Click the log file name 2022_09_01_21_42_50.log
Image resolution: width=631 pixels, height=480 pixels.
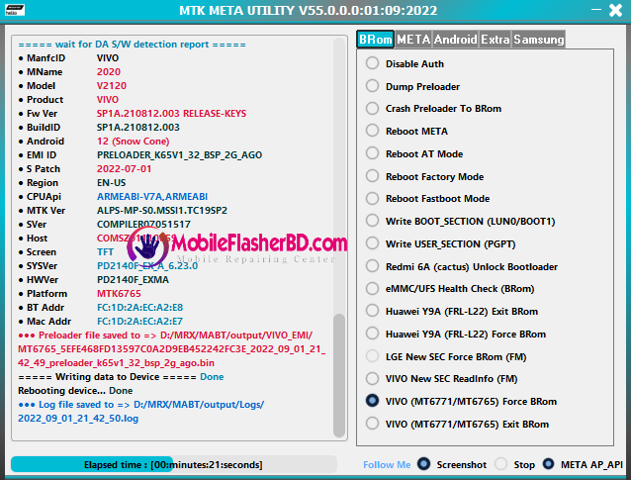(78, 419)
